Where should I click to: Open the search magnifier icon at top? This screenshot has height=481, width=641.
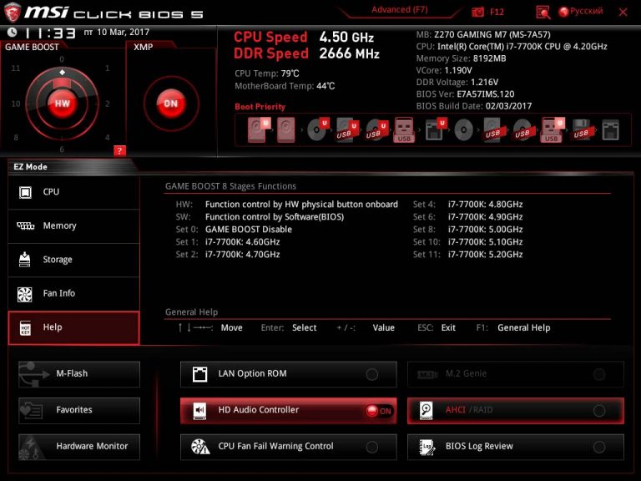543,13
